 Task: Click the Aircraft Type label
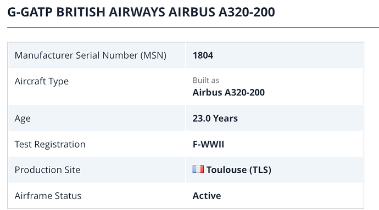pyautogui.click(x=42, y=81)
